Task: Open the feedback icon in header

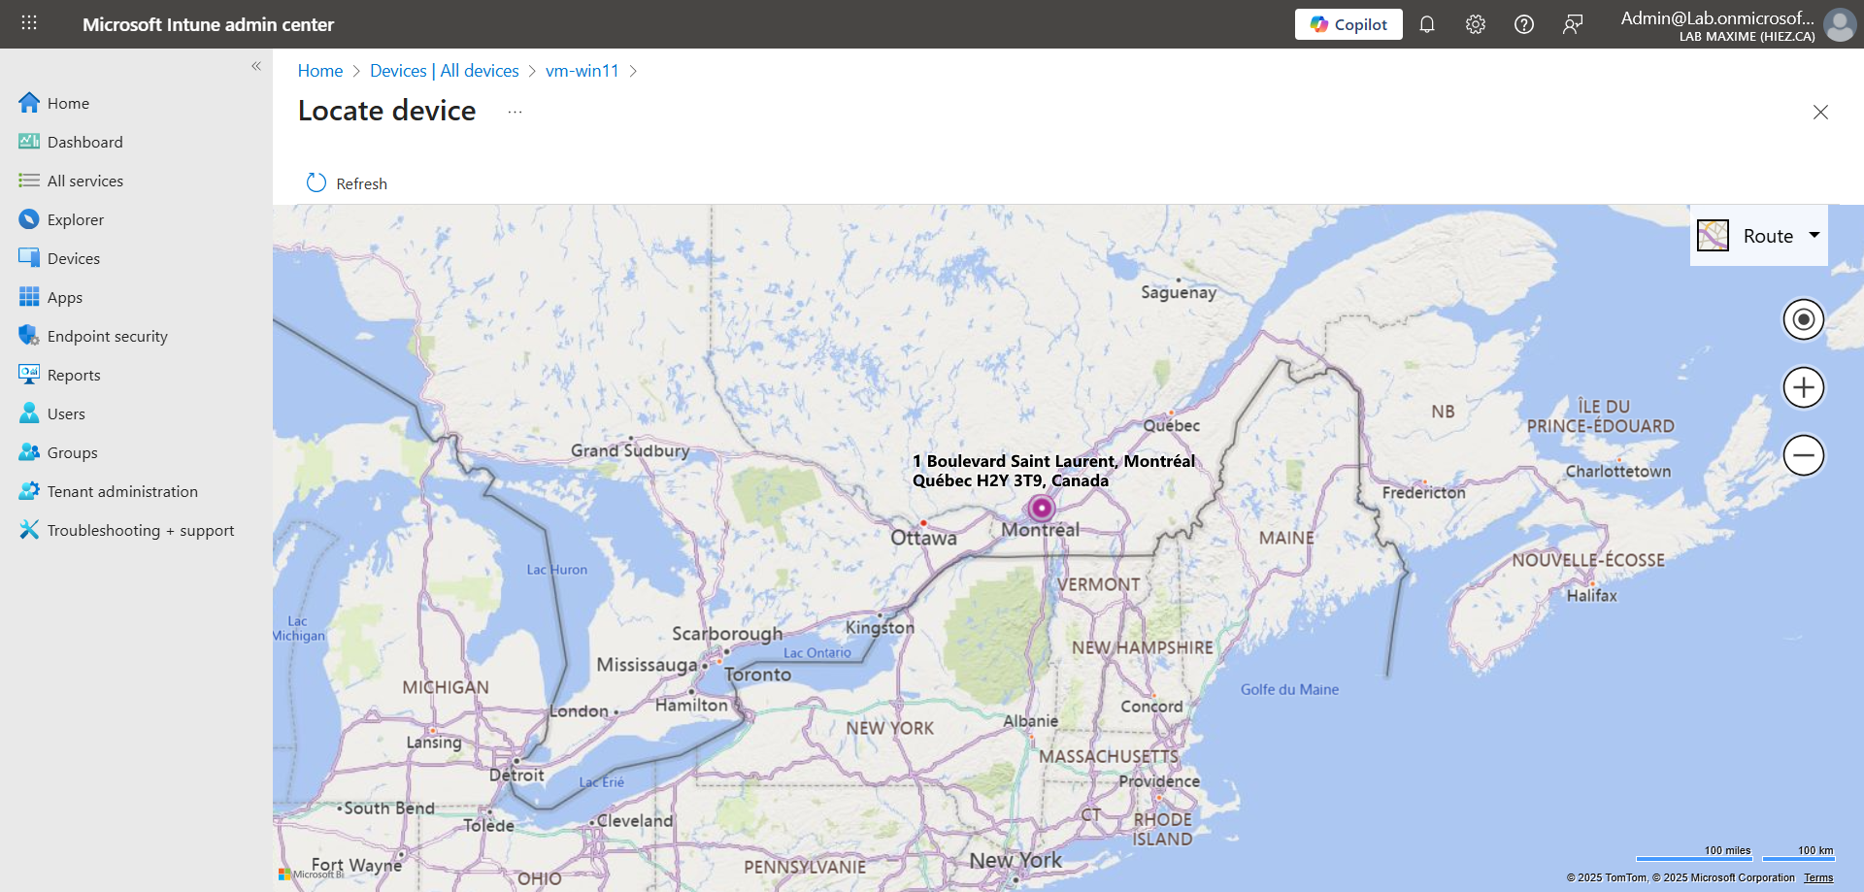Action: [x=1572, y=24]
